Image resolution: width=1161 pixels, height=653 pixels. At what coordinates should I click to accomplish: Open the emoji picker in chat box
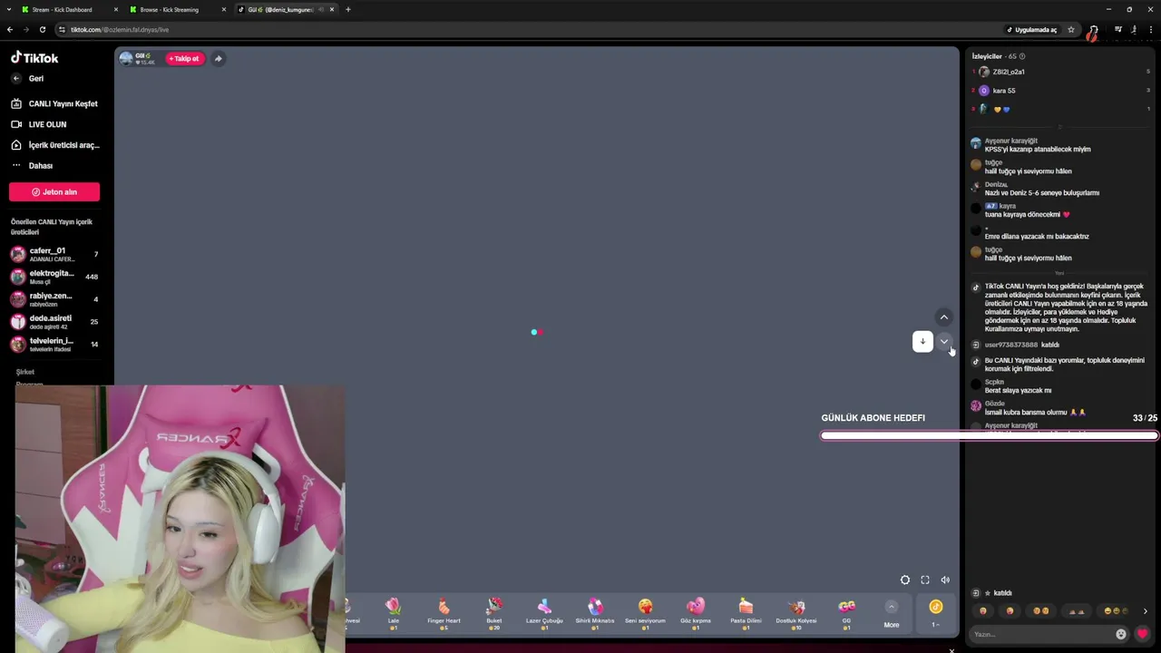pos(1121,634)
